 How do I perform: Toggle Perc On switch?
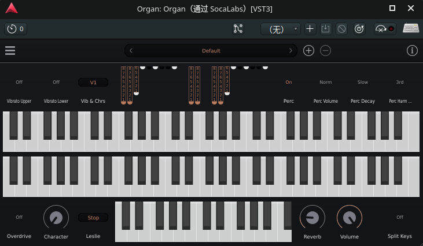(x=289, y=82)
